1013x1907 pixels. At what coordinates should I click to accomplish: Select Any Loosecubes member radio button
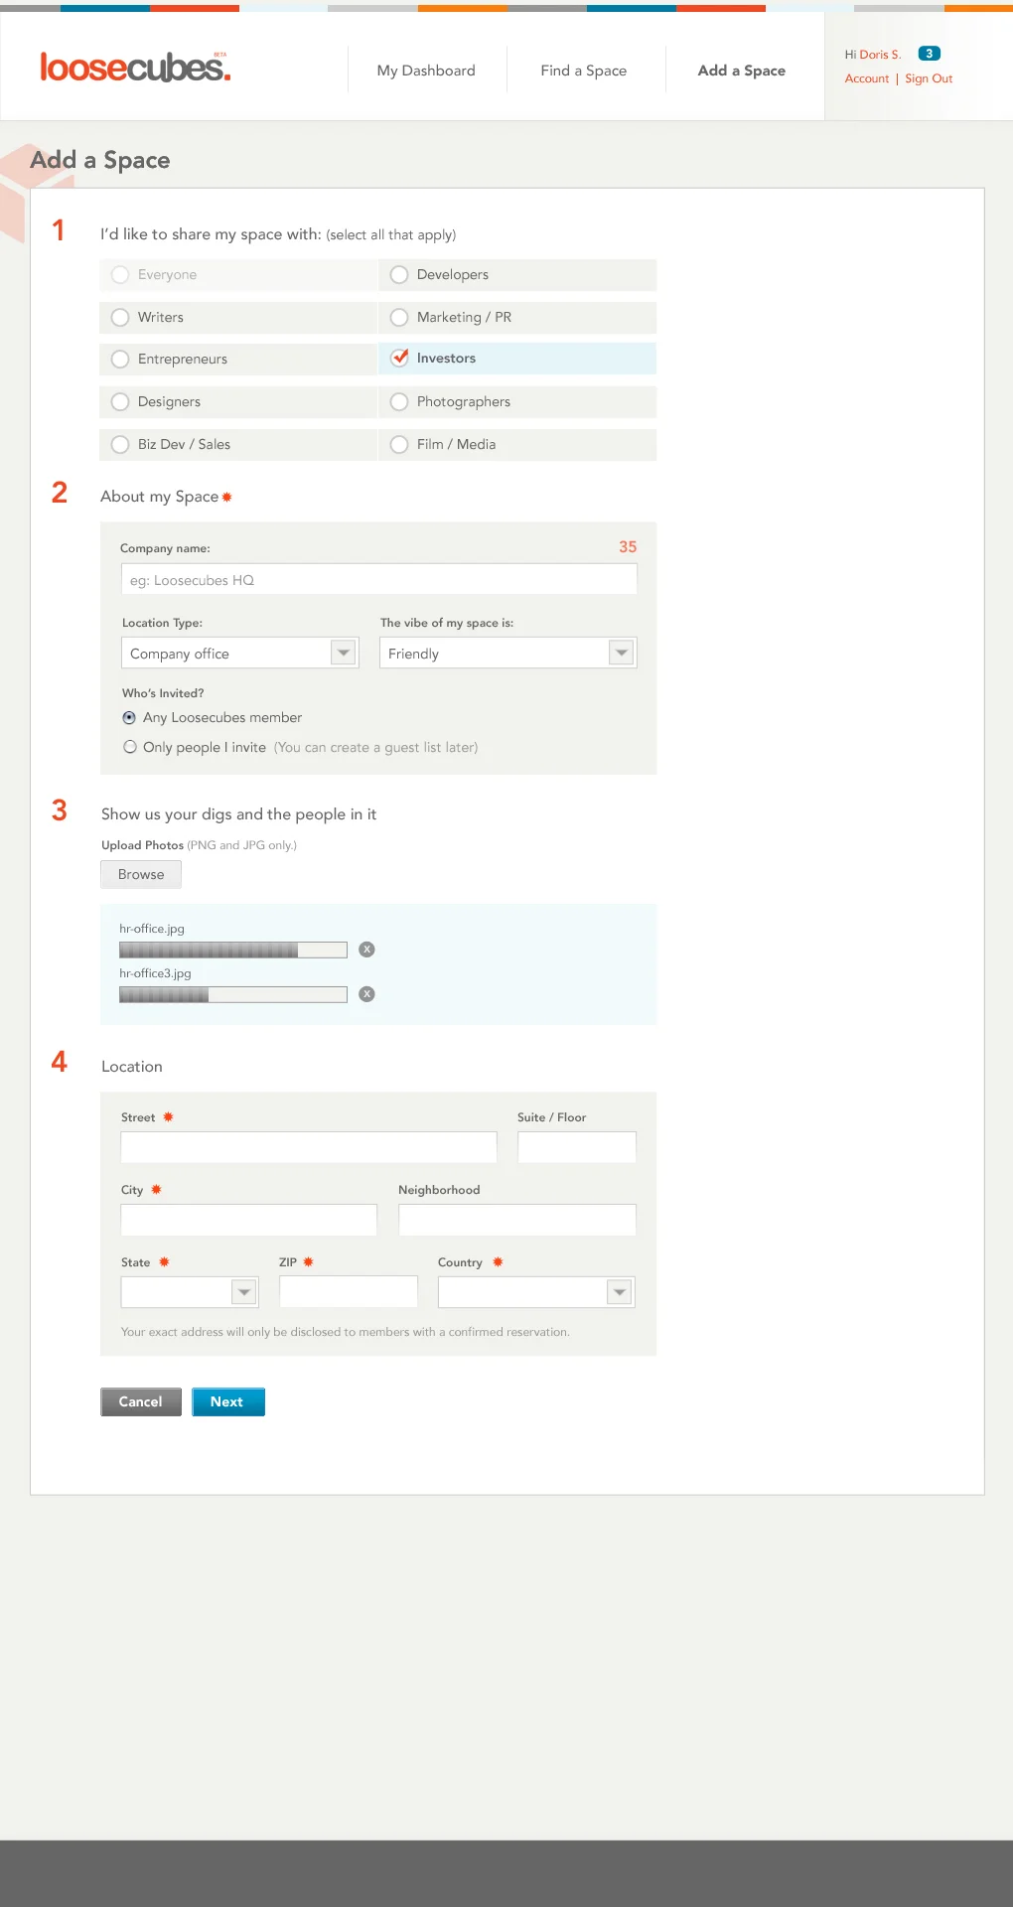click(129, 717)
